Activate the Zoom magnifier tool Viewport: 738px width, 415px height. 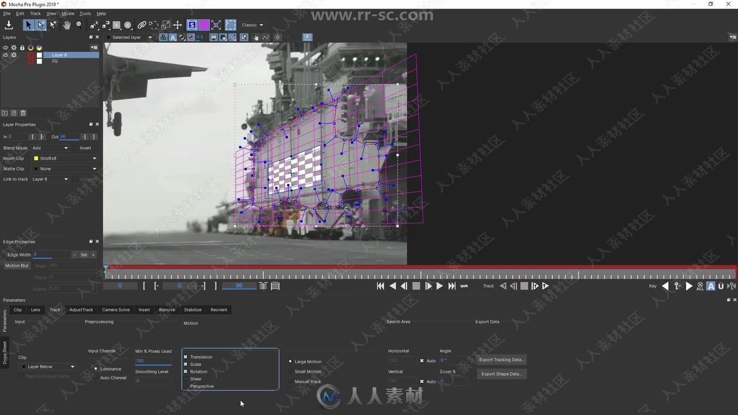coord(79,25)
